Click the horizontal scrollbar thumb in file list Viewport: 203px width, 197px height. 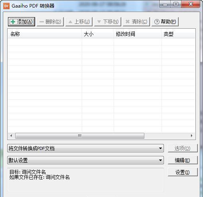[x=80, y=136]
